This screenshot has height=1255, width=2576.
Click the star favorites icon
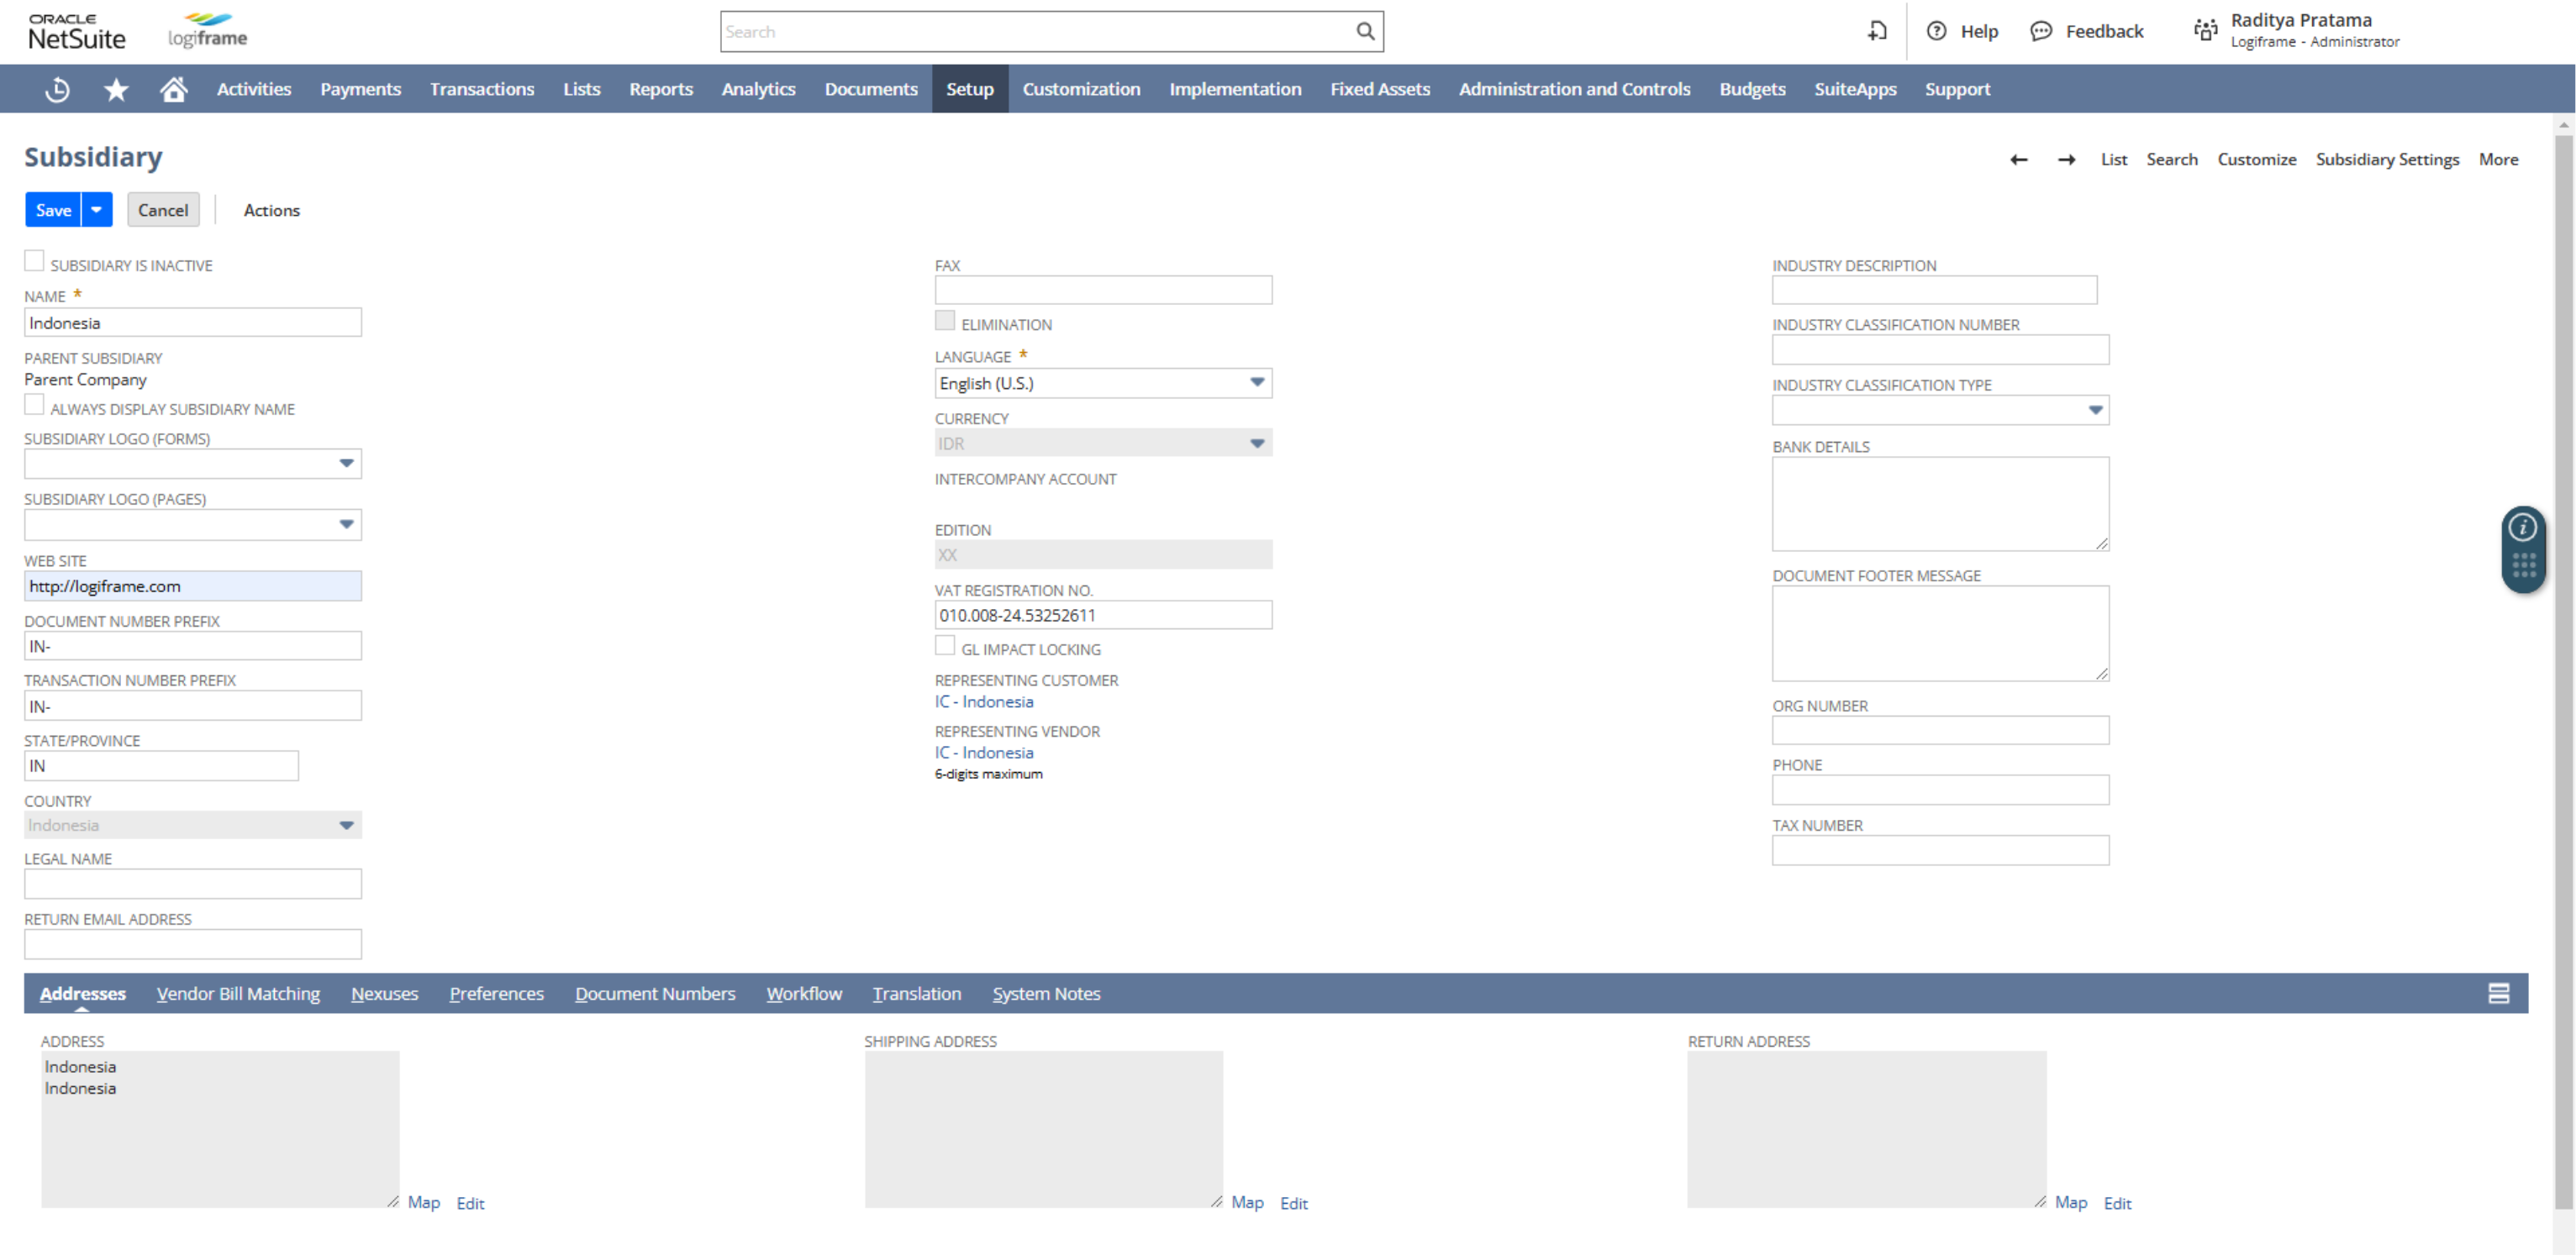(x=117, y=89)
